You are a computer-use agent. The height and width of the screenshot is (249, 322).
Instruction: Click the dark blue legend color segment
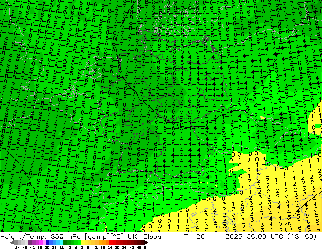pyautogui.click(x=48, y=242)
